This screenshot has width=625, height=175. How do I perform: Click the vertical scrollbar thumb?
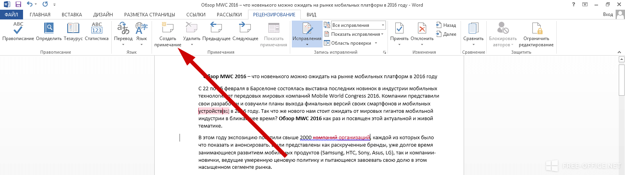tap(621, 80)
